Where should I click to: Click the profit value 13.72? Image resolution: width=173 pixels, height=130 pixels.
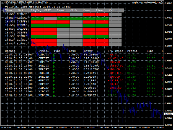click(131, 55)
